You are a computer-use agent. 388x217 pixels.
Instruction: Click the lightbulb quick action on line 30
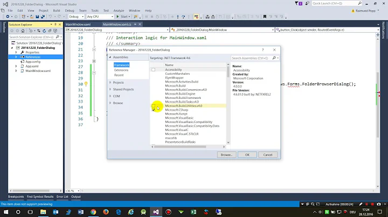(x=86, y=84)
